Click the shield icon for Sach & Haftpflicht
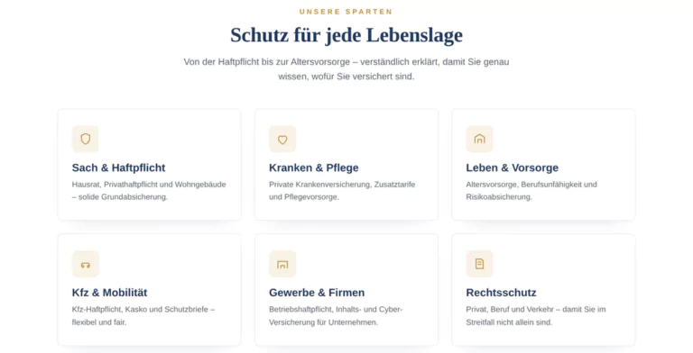 coord(86,139)
